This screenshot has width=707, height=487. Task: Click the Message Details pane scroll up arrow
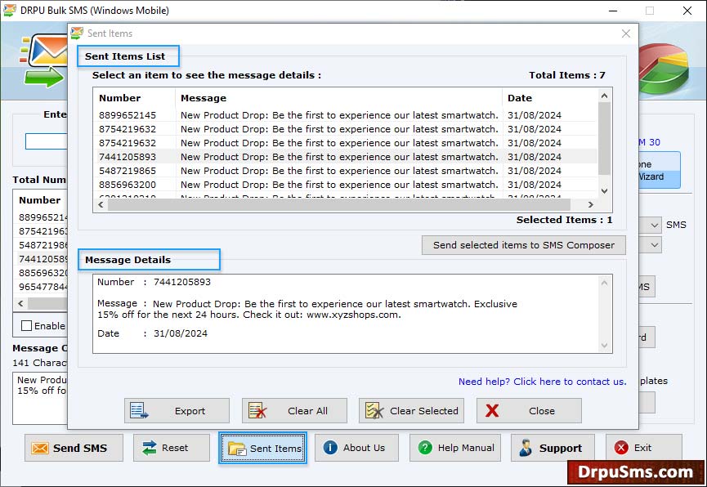(604, 283)
